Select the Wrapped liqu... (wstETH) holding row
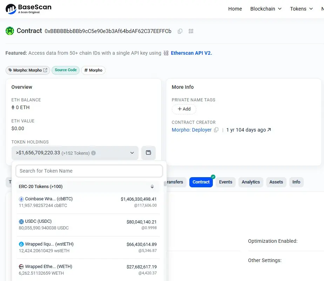Viewport: 324px width, 281px height. click(88, 247)
